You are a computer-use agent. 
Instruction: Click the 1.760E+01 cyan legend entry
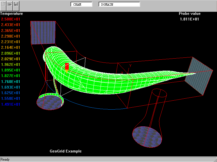click(11, 82)
